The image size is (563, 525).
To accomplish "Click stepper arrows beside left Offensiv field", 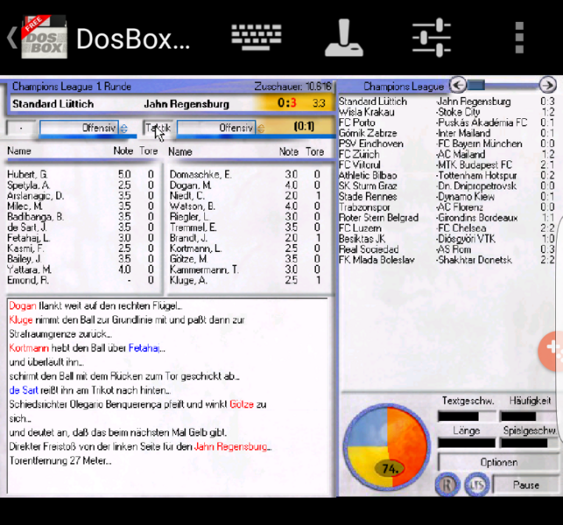I will (123, 128).
